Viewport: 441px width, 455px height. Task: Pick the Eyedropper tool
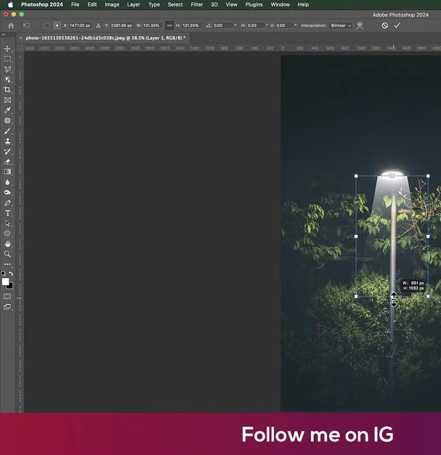pyautogui.click(x=8, y=110)
